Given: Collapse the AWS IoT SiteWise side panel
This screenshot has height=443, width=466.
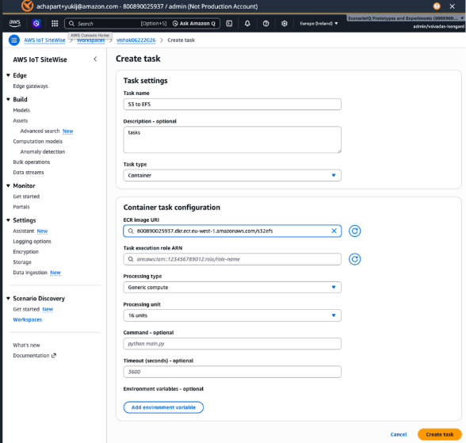Looking at the screenshot, I should [95, 59].
